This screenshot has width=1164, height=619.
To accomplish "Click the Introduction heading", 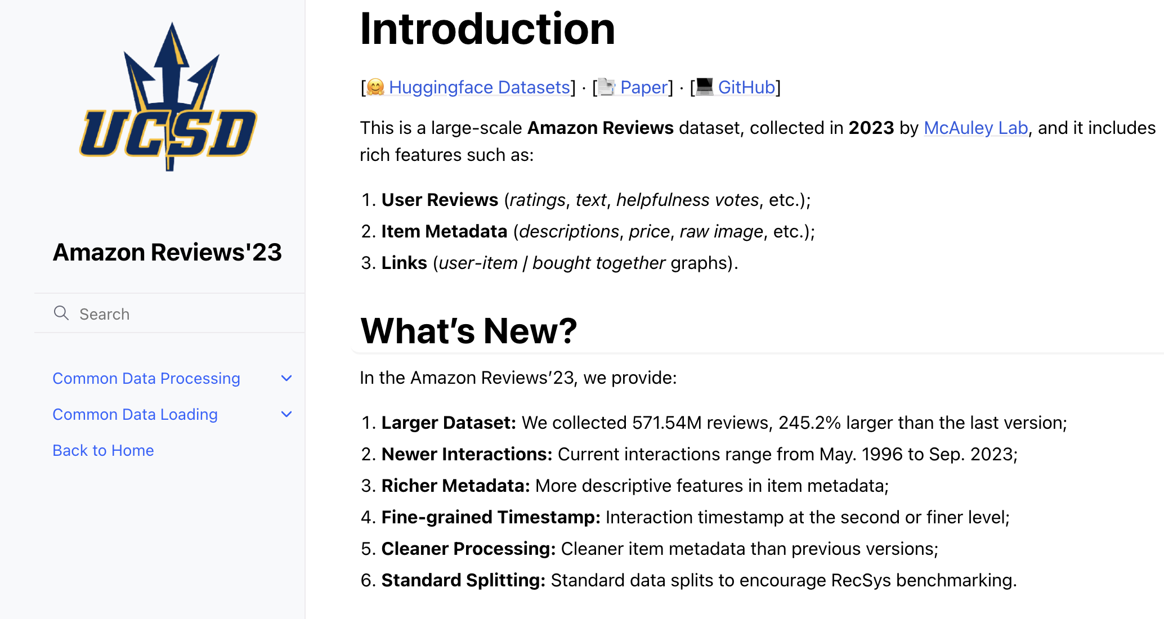I will coord(487,29).
